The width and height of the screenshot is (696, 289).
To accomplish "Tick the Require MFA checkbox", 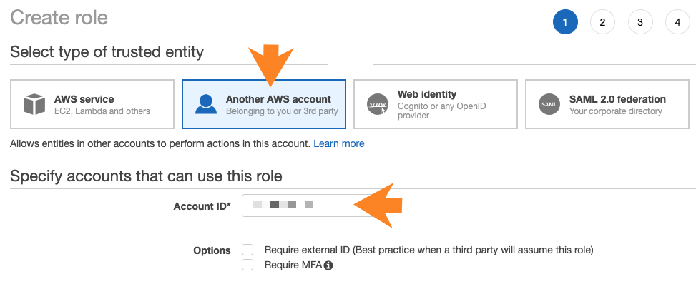I will 247,265.
